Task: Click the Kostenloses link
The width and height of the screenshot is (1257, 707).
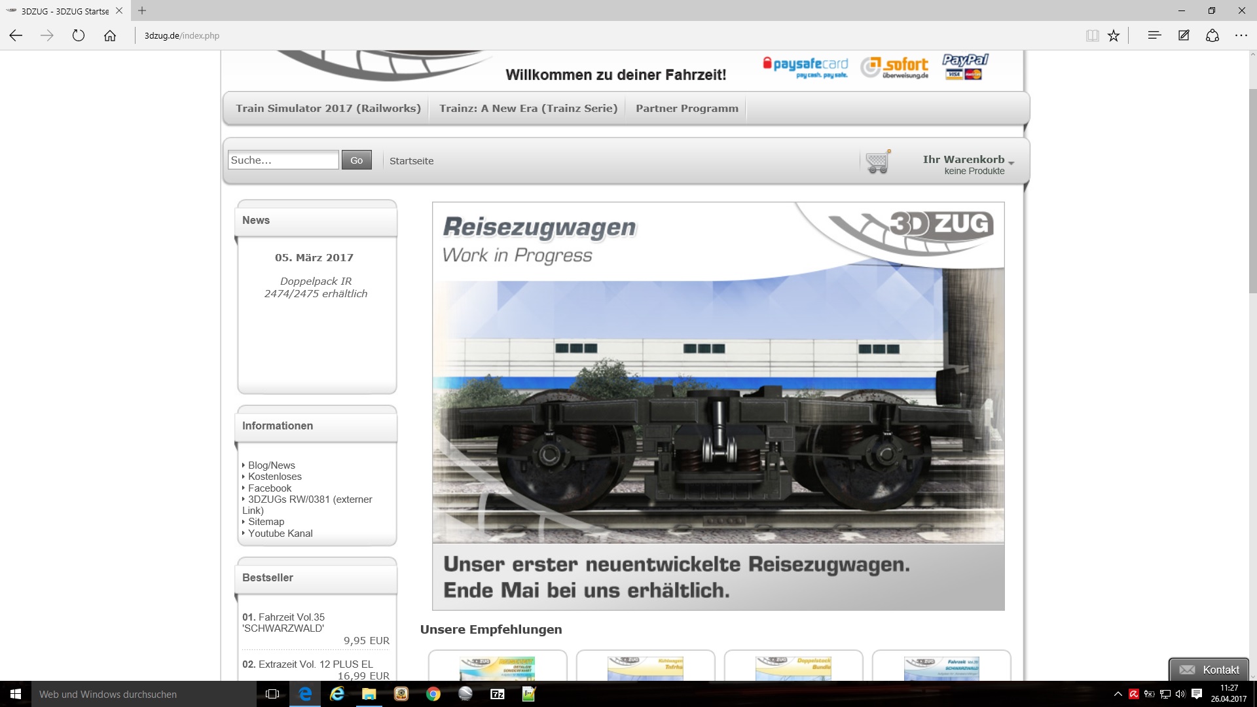Action: (x=274, y=477)
